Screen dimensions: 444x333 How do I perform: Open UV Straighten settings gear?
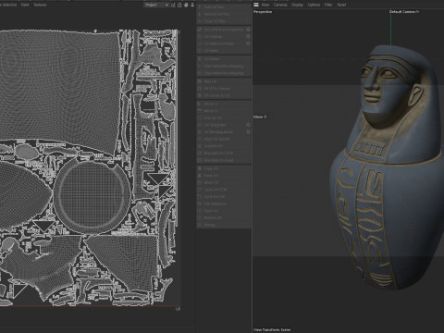click(x=248, y=125)
